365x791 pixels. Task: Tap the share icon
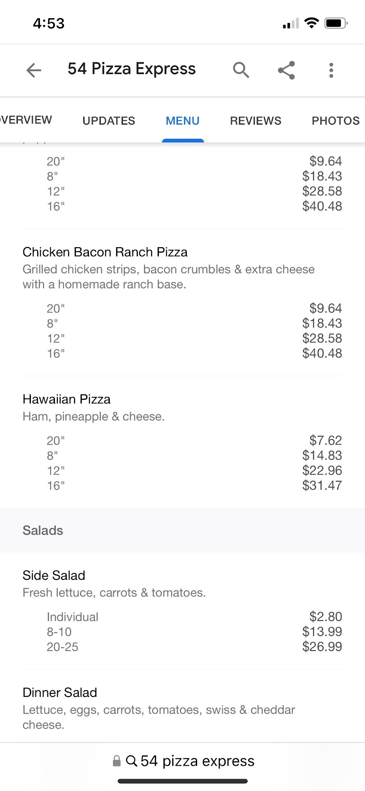coord(286,70)
